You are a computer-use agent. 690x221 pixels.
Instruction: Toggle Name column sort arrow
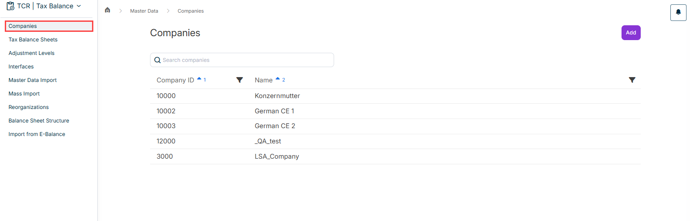click(277, 79)
